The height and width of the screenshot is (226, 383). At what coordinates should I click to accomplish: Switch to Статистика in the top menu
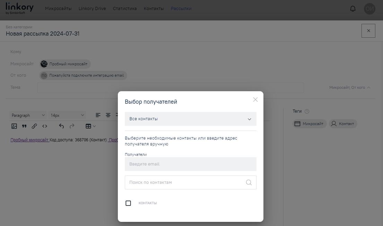(124, 8)
